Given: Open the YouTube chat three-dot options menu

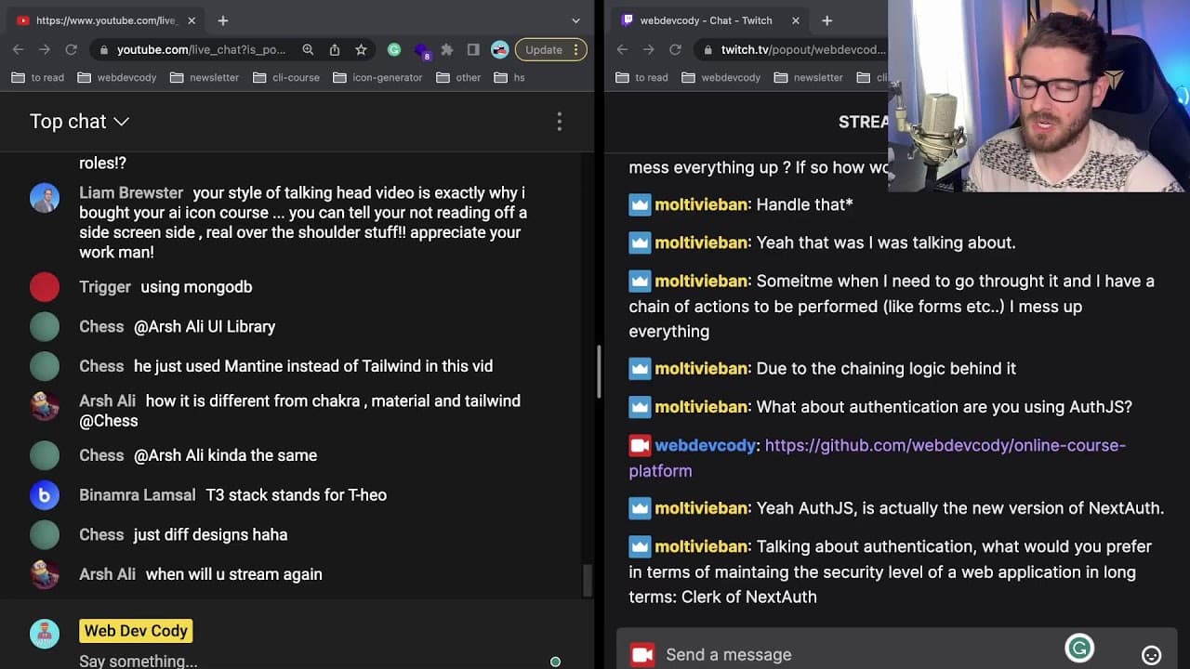Looking at the screenshot, I should tap(559, 122).
